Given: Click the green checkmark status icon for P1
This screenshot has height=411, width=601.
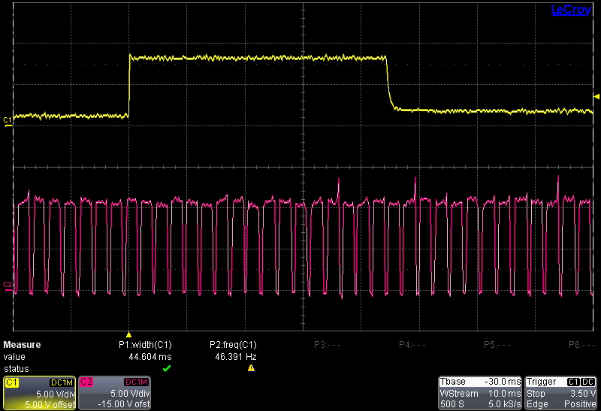Looking at the screenshot, I should [x=167, y=368].
